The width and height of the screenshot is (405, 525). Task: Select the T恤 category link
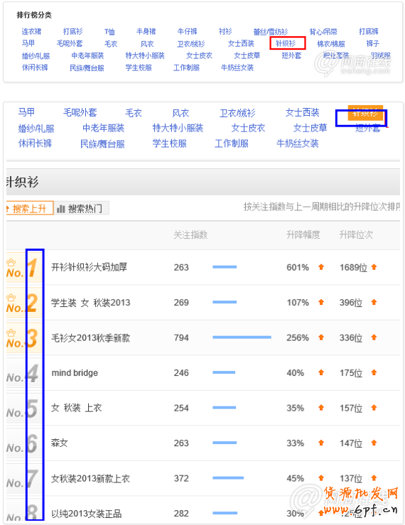click(x=109, y=32)
